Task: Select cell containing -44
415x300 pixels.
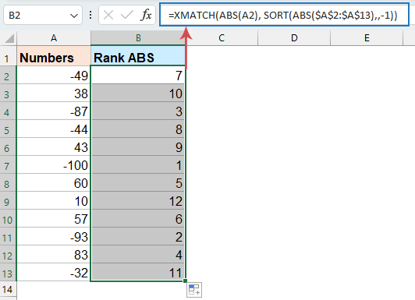Action: [x=54, y=129]
